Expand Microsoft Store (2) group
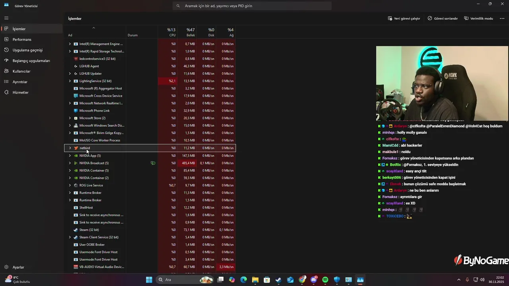 pyautogui.click(x=70, y=118)
